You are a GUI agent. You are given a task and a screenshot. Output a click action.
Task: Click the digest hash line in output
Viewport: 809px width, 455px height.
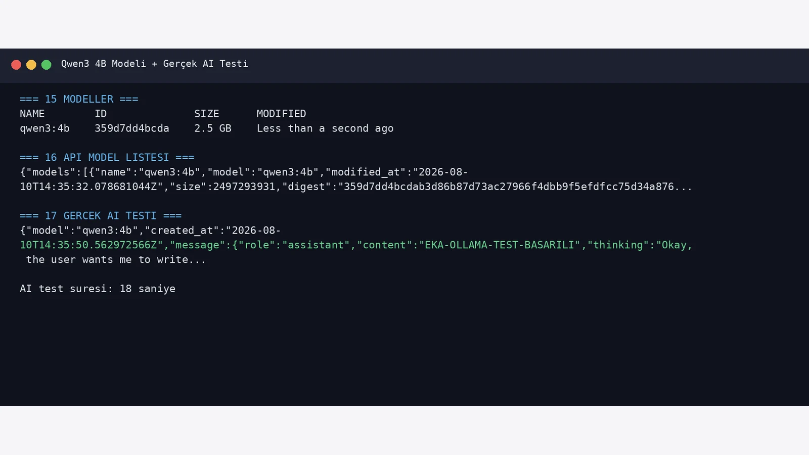click(x=356, y=187)
